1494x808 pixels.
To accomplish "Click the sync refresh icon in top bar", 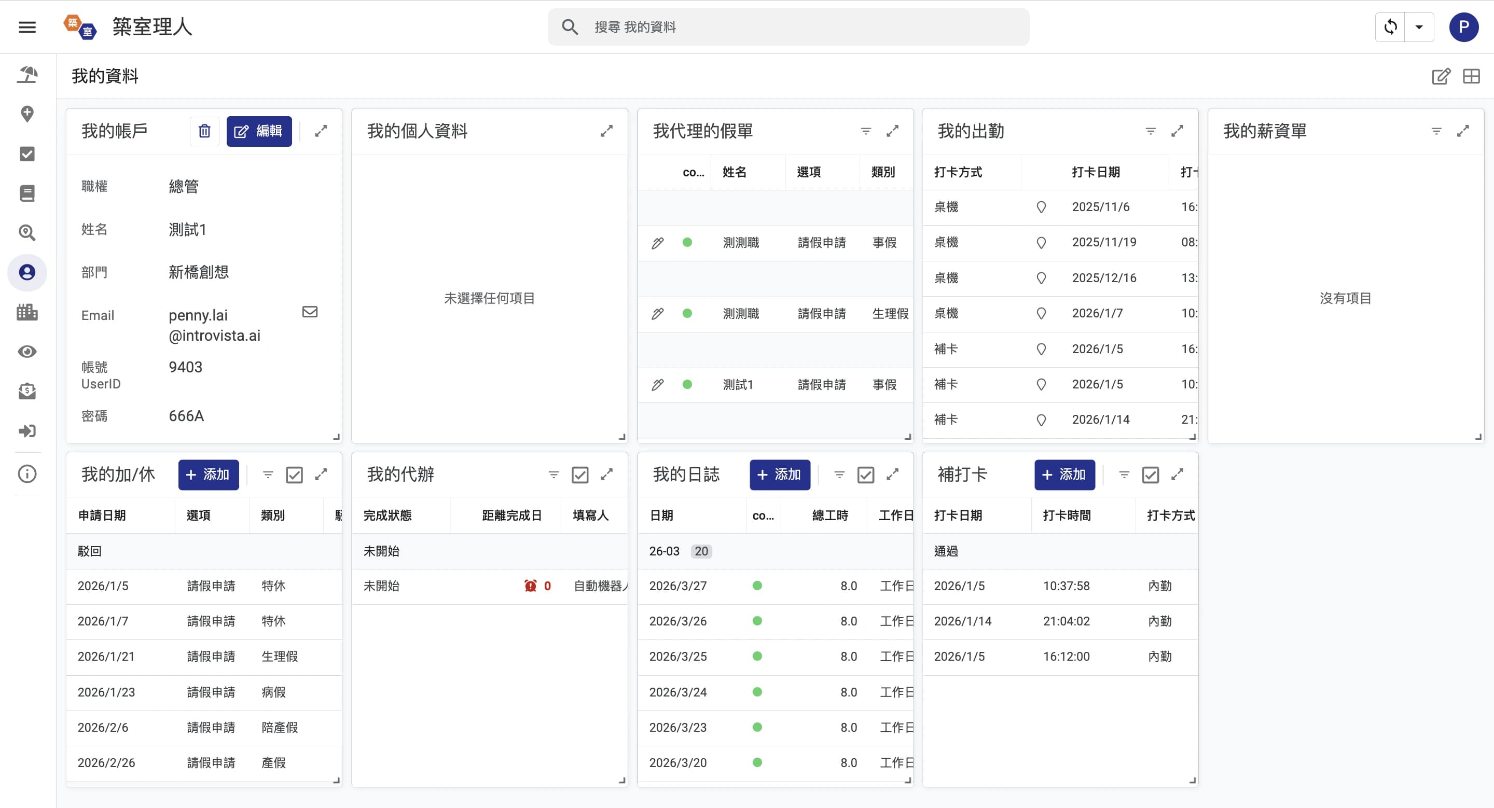I will 1390,27.
